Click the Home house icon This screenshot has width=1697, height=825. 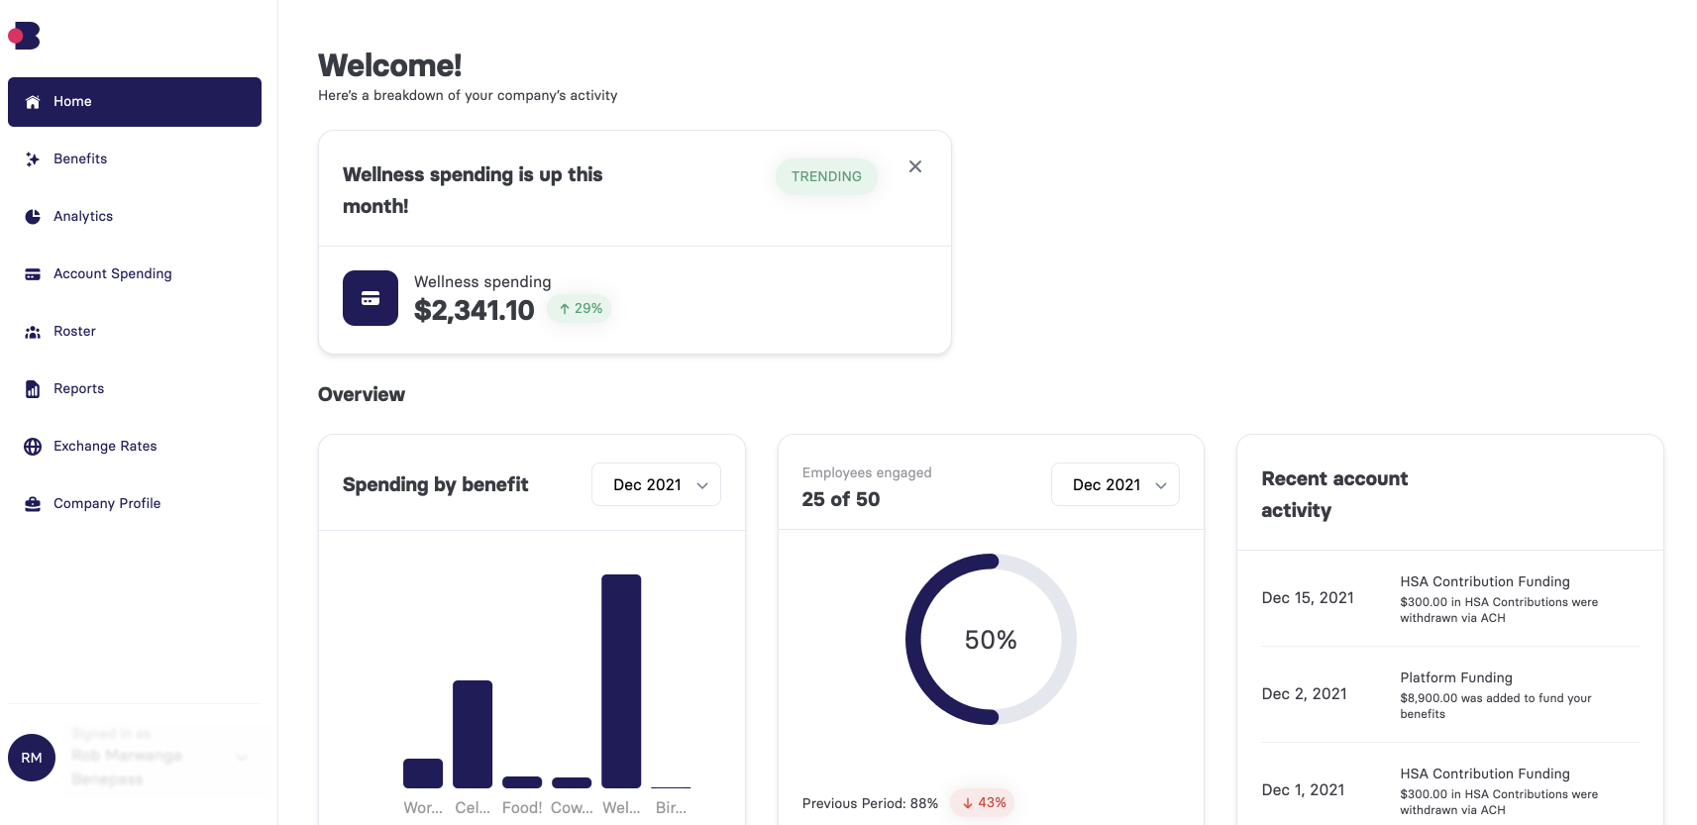(x=33, y=102)
